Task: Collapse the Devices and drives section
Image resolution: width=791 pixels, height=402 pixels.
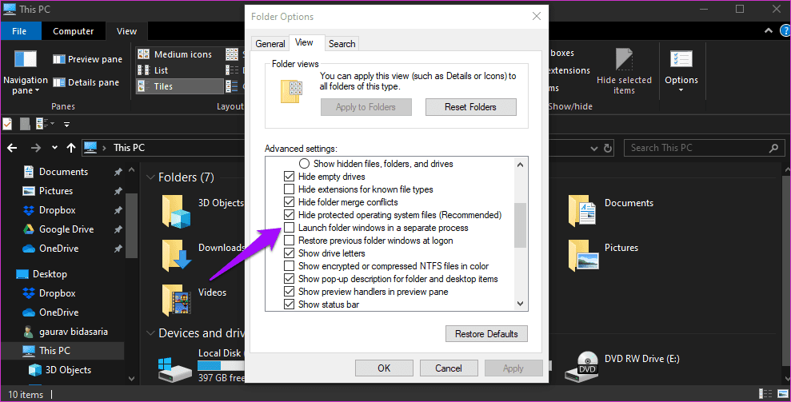Action: pyautogui.click(x=150, y=333)
